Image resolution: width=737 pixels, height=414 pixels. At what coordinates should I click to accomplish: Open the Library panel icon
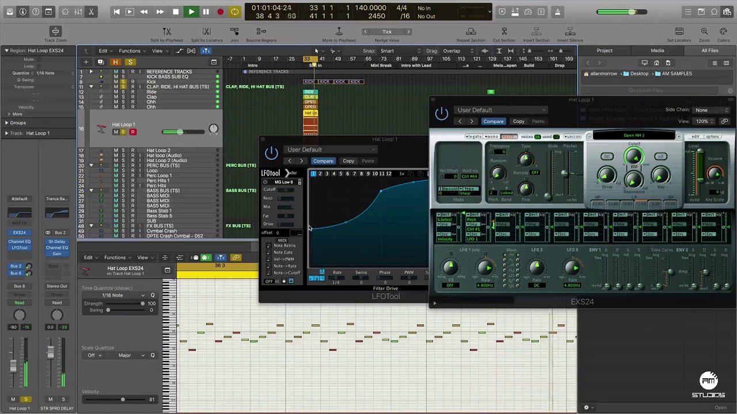[x=10, y=11]
